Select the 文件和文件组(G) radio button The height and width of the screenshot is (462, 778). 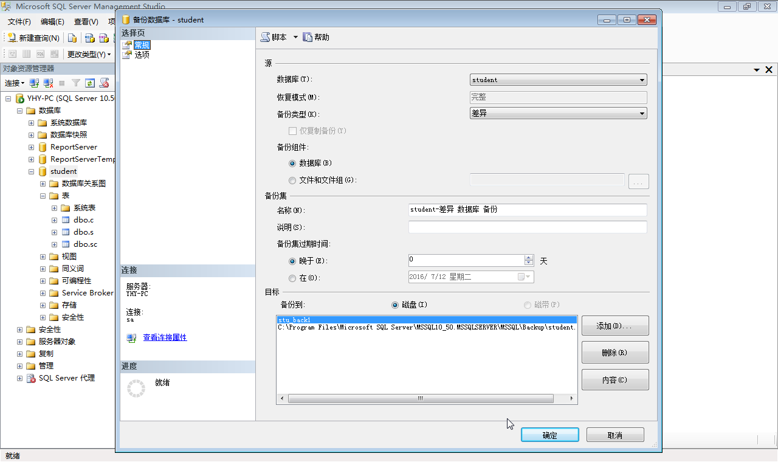tap(292, 181)
